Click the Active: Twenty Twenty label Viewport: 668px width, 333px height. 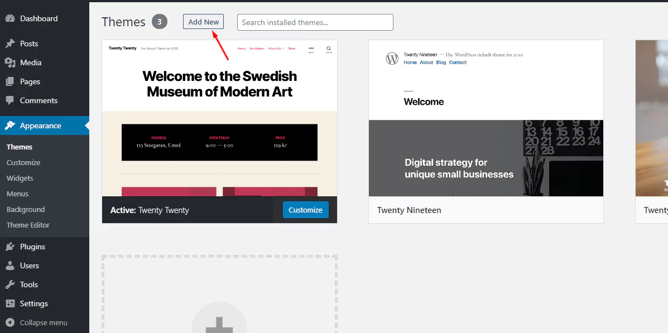click(150, 210)
